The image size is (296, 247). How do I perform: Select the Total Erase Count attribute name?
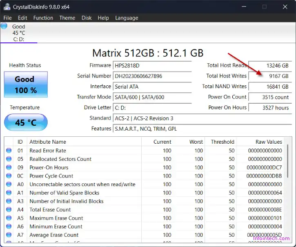50,209
